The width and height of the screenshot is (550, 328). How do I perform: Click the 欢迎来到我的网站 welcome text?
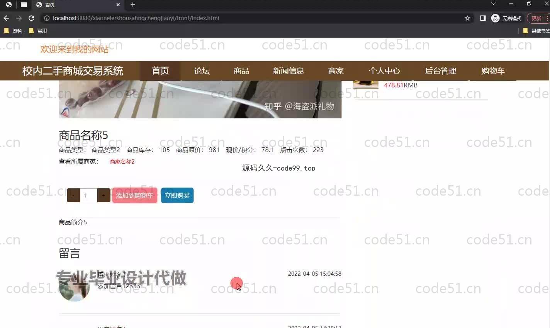75,49
